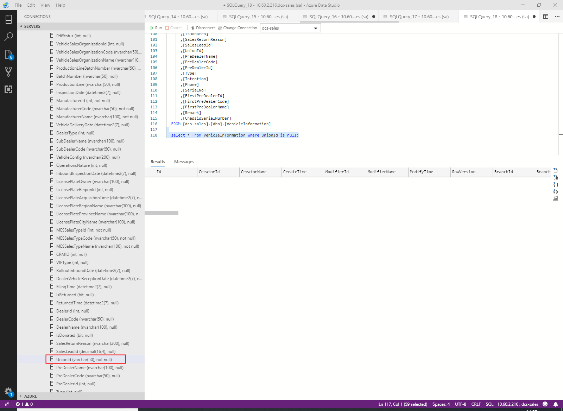Open the Search view in activity bar

click(8, 37)
